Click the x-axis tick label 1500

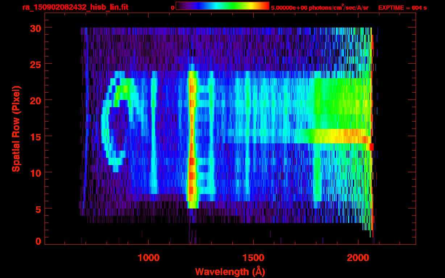tap(253, 258)
